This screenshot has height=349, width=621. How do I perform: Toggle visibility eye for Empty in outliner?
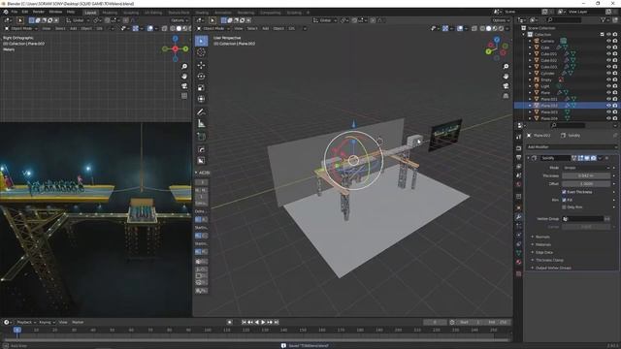[x=608, y=79]
